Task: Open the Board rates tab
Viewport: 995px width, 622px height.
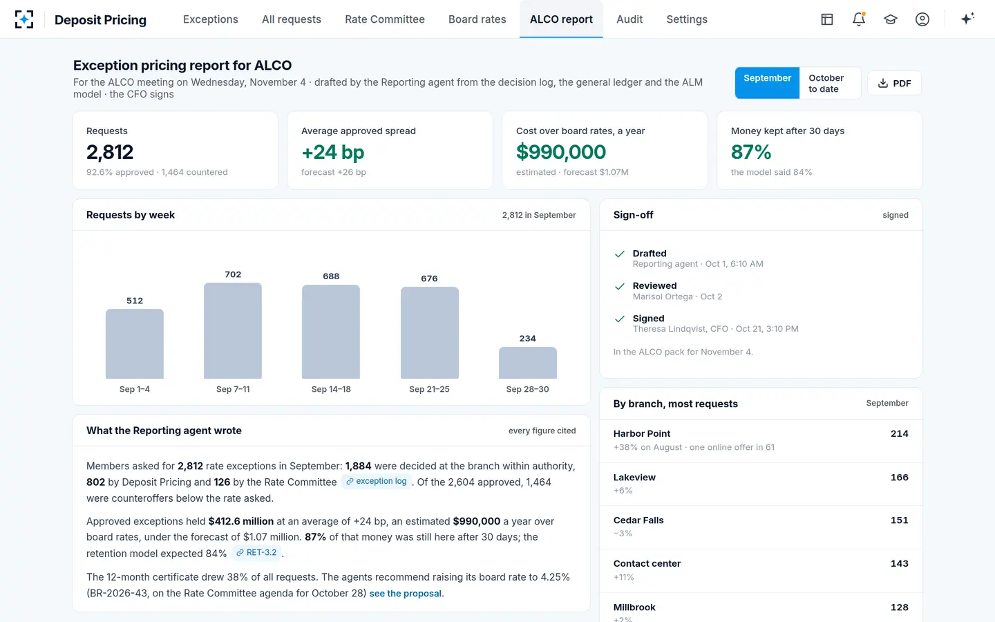Action: pyautogui.click(x=477, y=19)
